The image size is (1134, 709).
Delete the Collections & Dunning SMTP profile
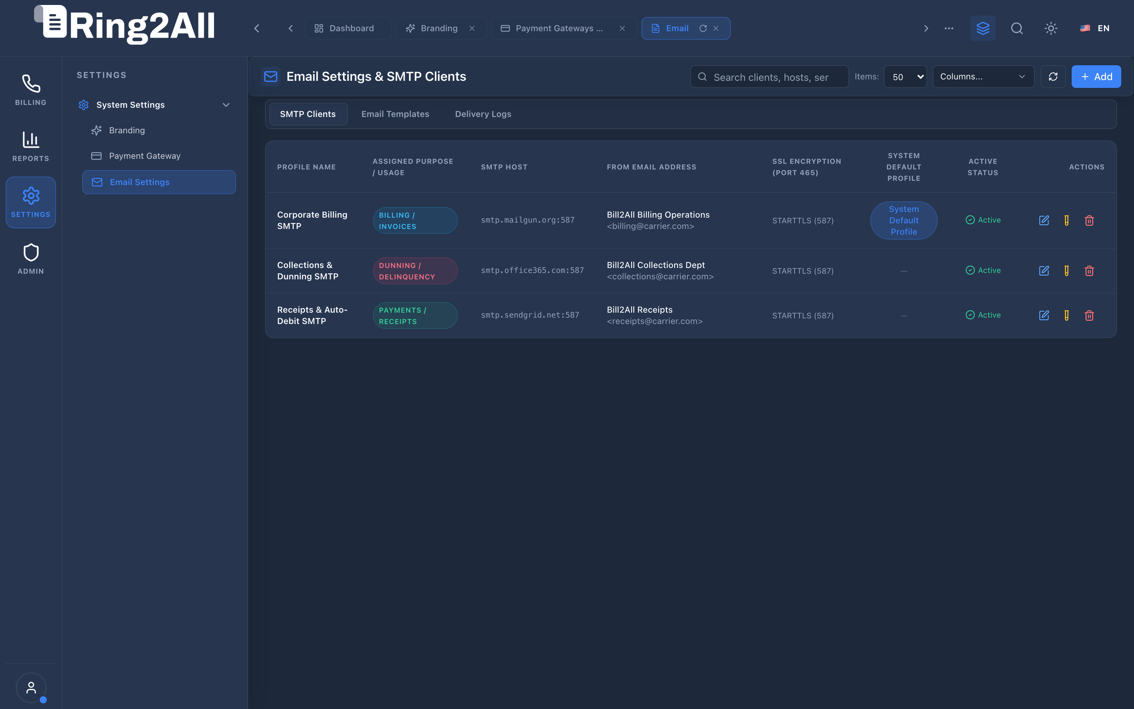1089,270
